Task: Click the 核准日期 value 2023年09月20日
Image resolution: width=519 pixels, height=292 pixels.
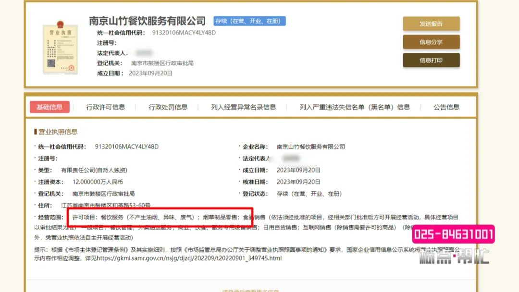Action: pos(298,182)
